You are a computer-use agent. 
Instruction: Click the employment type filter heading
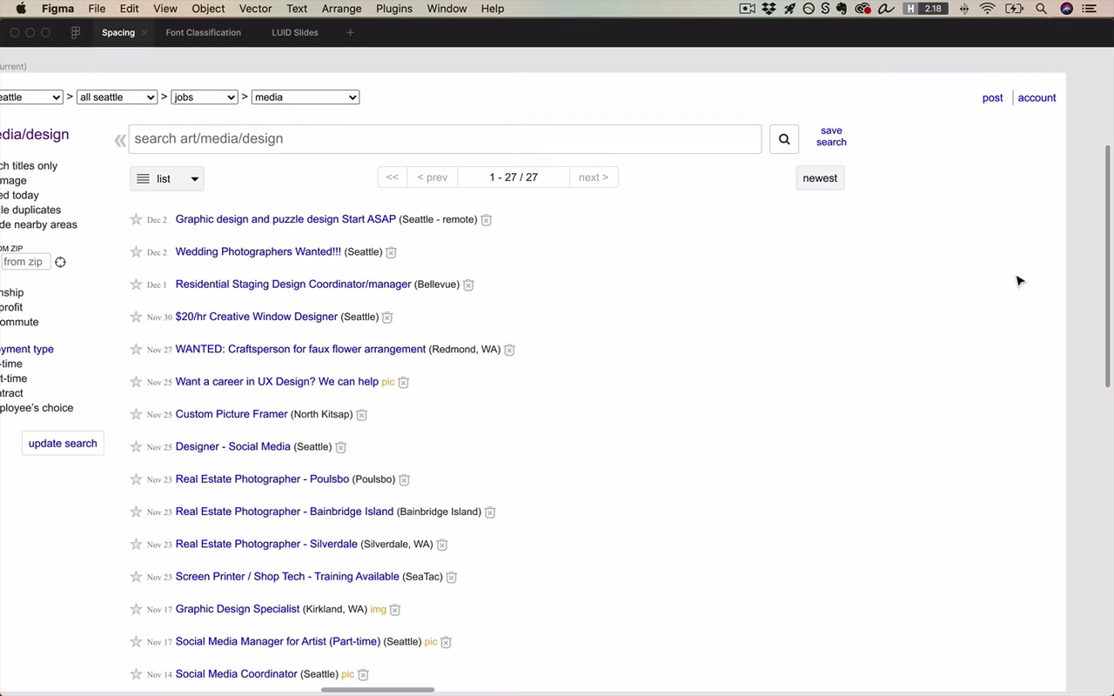(x=27, y=349)
